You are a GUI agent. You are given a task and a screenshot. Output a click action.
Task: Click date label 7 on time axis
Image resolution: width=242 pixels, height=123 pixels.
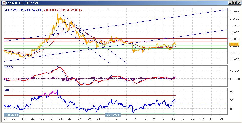tap(145, 119)
